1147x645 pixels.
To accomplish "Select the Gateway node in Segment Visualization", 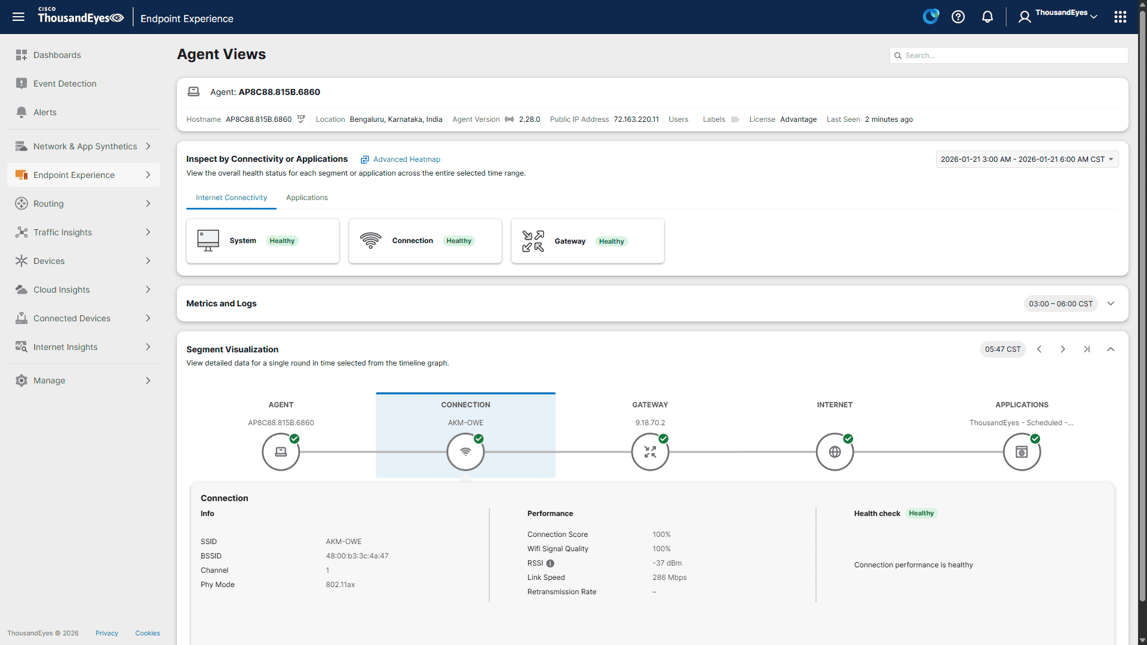I will click(650, 451).
